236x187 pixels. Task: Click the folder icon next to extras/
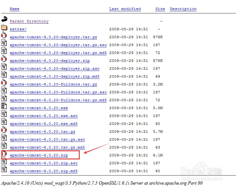(x=4, y=28)
